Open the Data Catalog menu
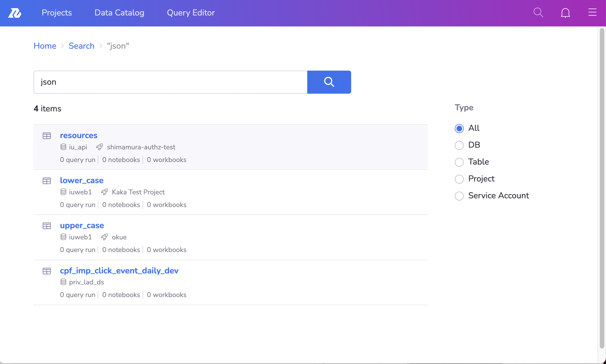Viewport: 606px width, 364px height. 119,13
